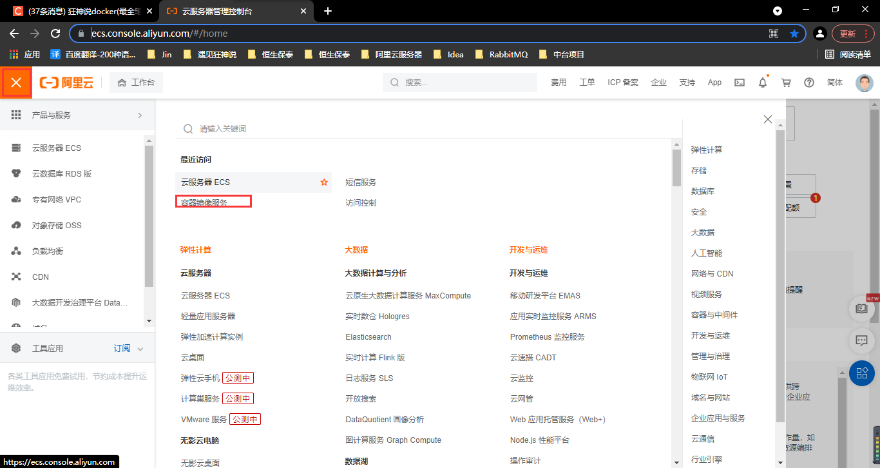Jump to 物联网 IoT category
The width and height of the screenshot is (880, 468).
click(x=709, y=377)
